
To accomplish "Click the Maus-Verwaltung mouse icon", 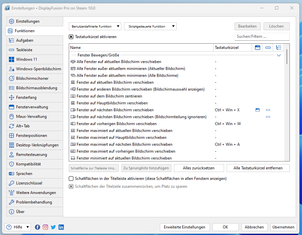I will click(x=12, y=117).
